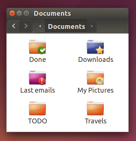Screen dimensions: 136x141
Task: Open the blue Downloads folder icon
Action: coord(95,47)
